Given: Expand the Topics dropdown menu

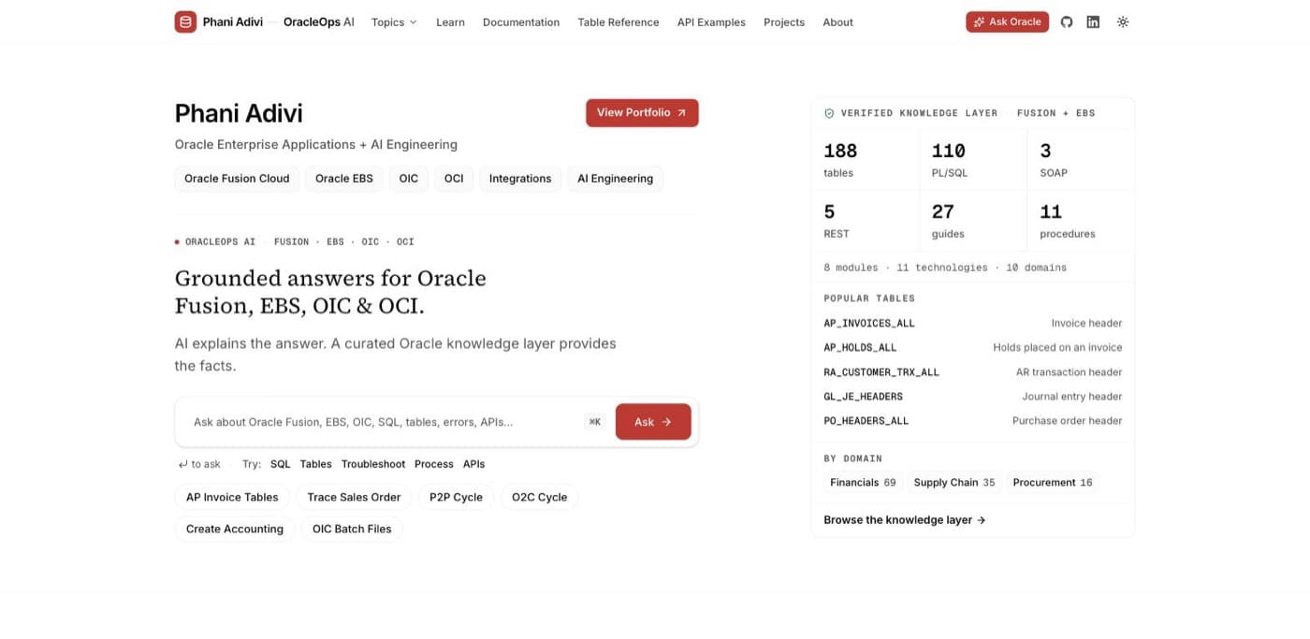Looking at the screenshot, I should (394, 22).
